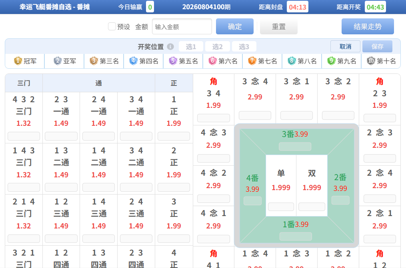
Task: Click bet field under 1 正
Action: click(174, 136)
